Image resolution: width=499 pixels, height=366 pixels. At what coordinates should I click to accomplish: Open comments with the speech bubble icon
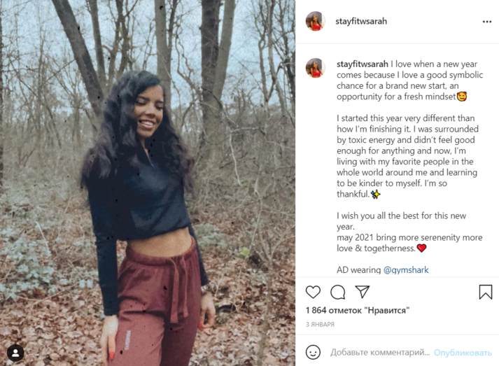(x=338, y=292)
